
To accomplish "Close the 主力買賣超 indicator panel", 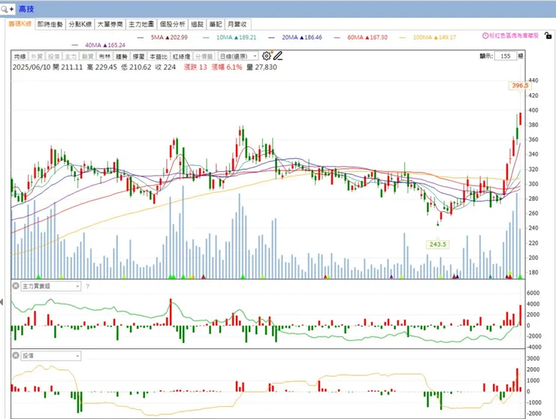I will click(x=16, y=285).
